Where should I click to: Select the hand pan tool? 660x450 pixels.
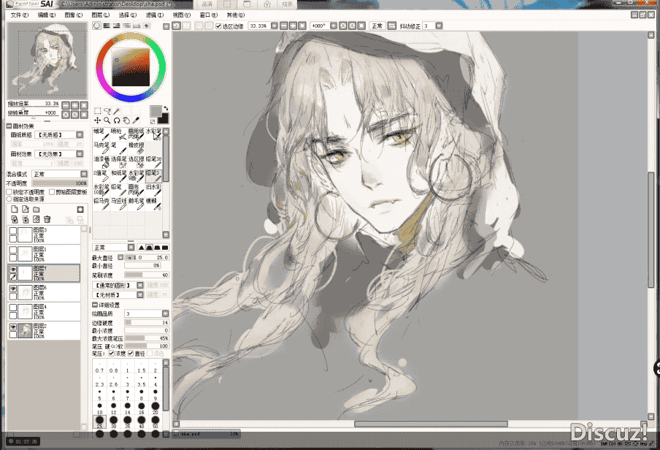126,120
